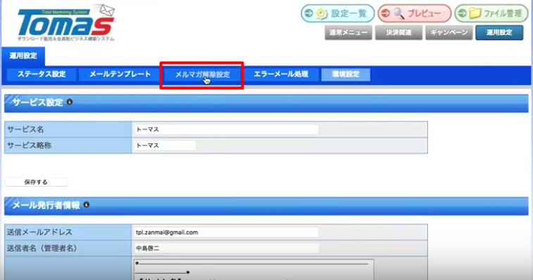533x280 pixels.
Task: Click the 送信メールアドレス field
Action: [226, 232]
